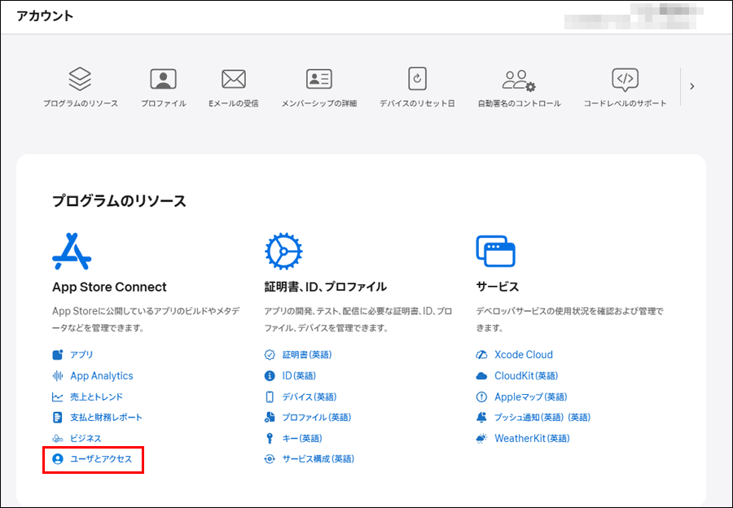The width and height of the screenshot is (733, 508).
Task: Click the cloud icon beside CloudKit(英語)
Action: click(x=481, y=376)
